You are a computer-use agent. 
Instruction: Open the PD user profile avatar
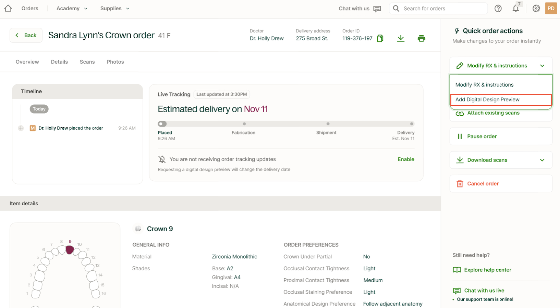point(551,9)
